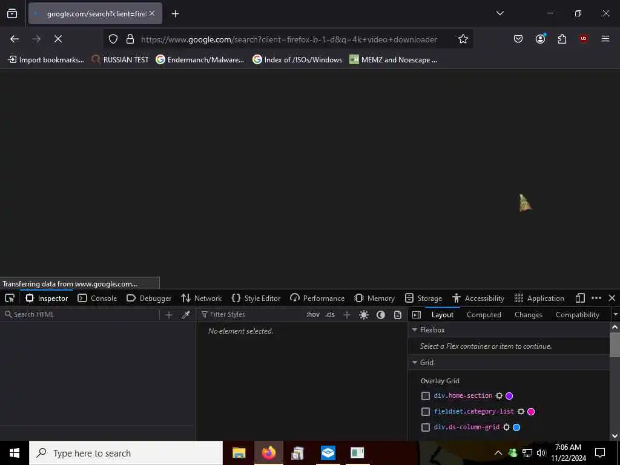Image resolution: width=620 pixels, height=465 pixels.
Task: Open the Network panel
Action: pyautogui.click(x=201, y=298)
